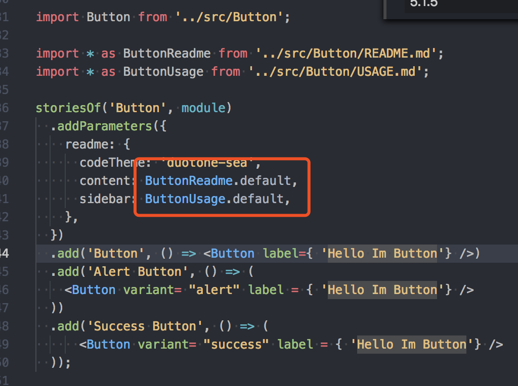Click 'Hello Im Button' in the success variant line
The image size is (518, 386).
point(412,345)
